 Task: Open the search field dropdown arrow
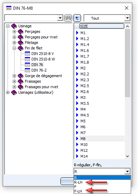coord(60,18)
